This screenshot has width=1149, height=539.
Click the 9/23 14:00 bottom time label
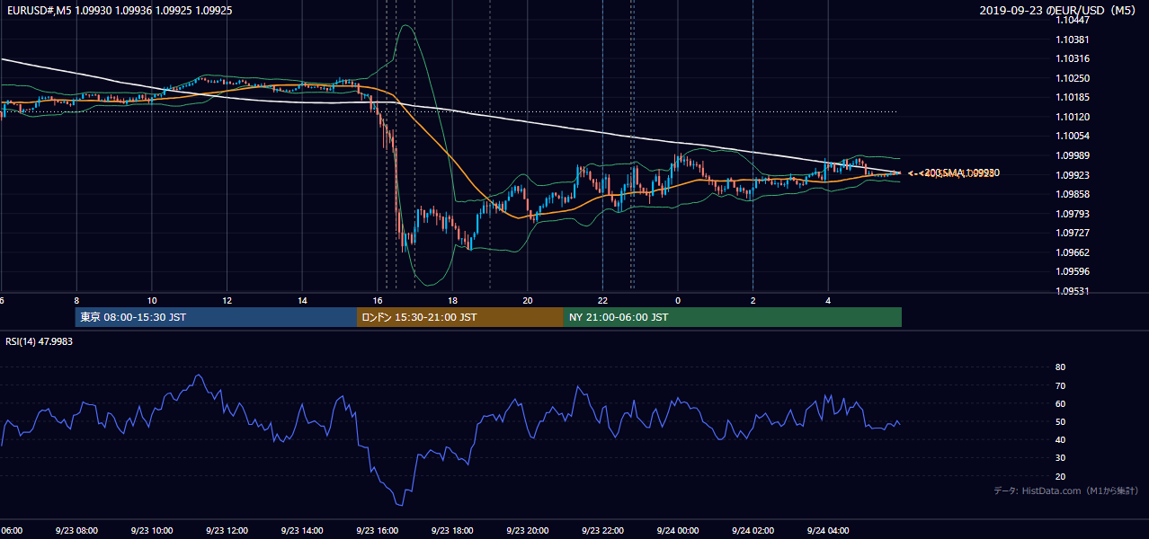[302, 531]
